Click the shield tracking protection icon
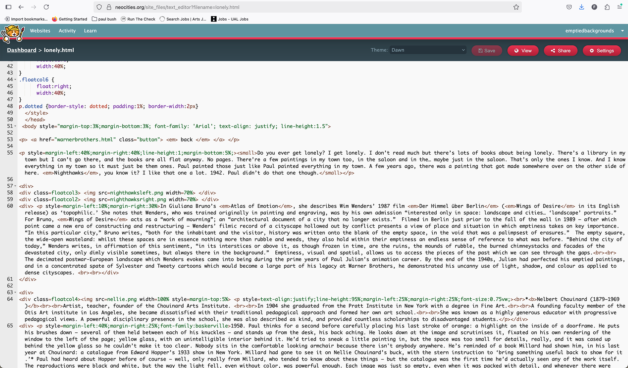Viewport: 628px width, 368px height. pos(99,7)
